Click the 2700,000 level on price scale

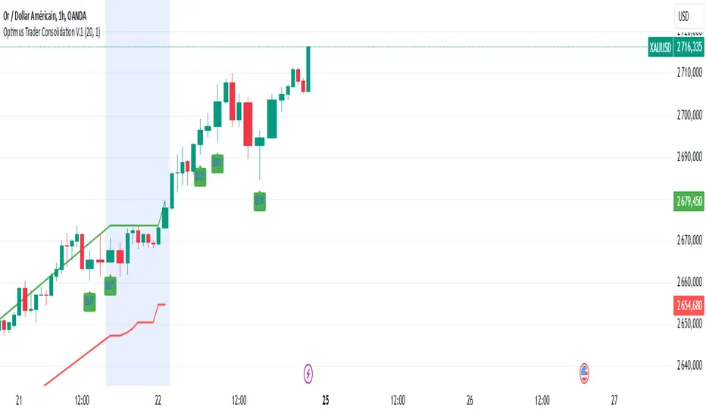pyautogui.click(x=688, y=116)
